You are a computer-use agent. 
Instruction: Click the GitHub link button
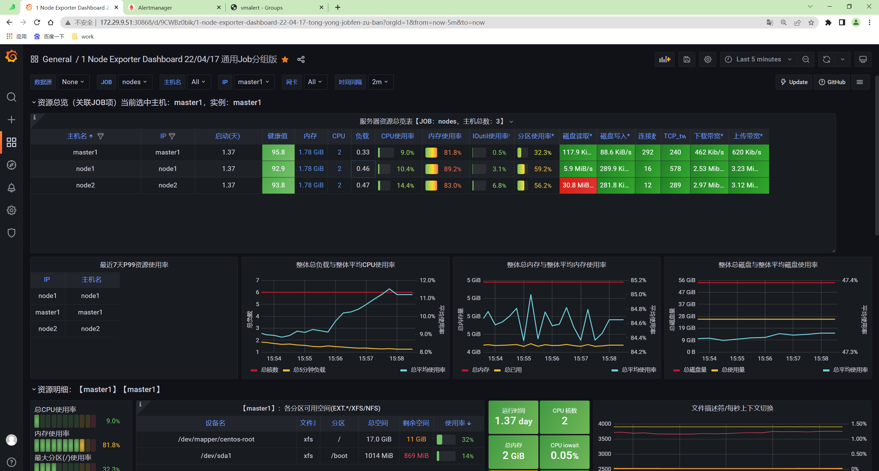tap(832, 82)
